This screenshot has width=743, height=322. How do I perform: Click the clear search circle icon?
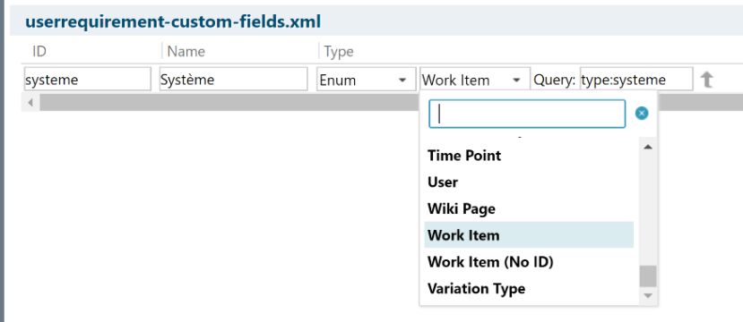tap(642, 114)
